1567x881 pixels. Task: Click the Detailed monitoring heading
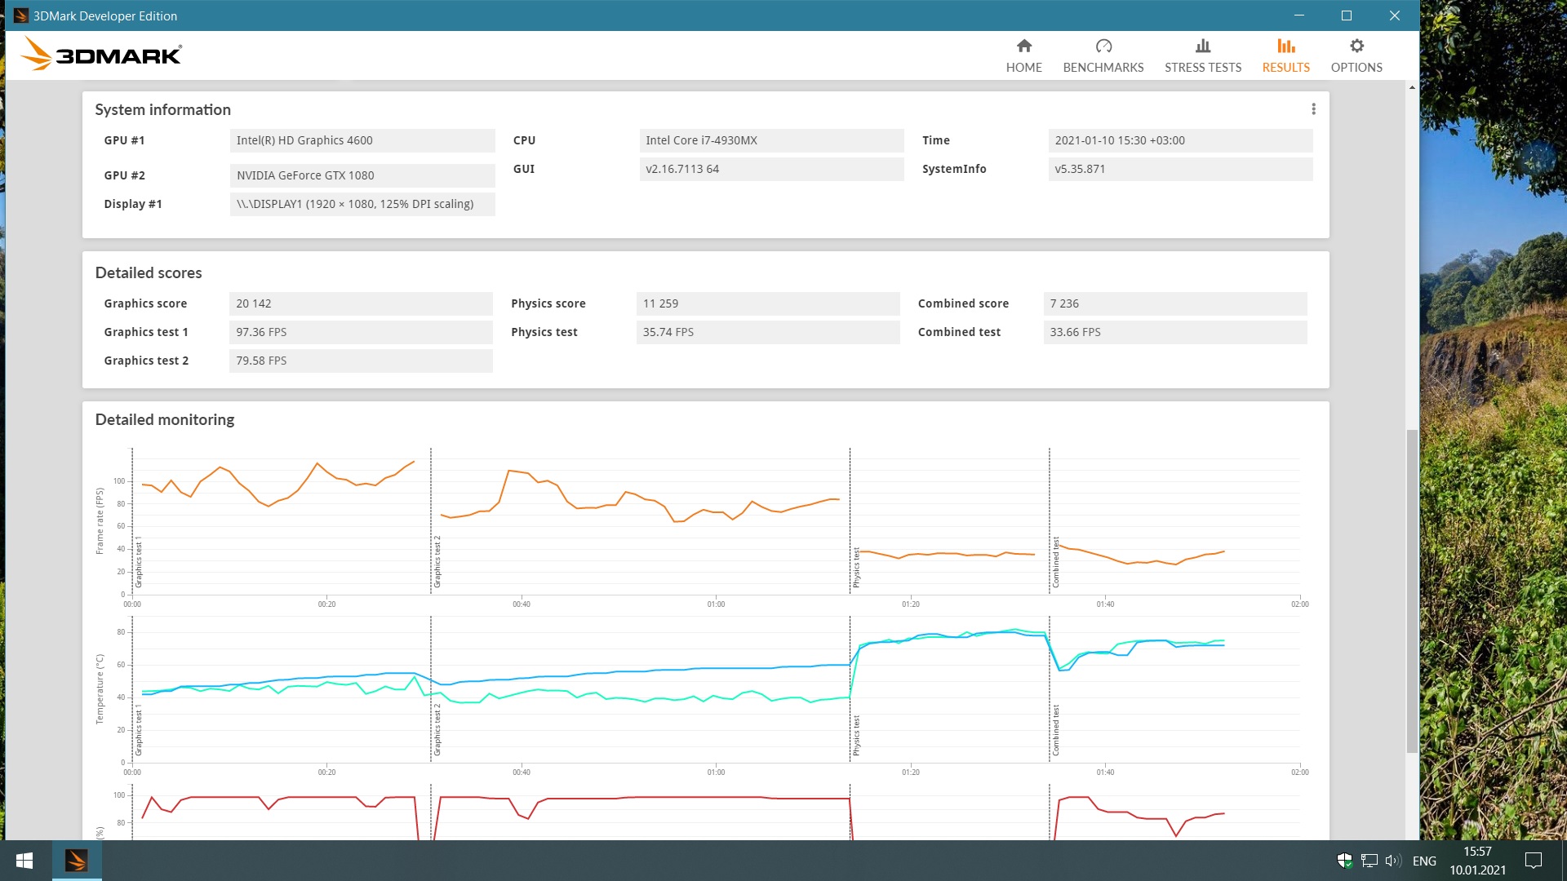pos(165,419)
